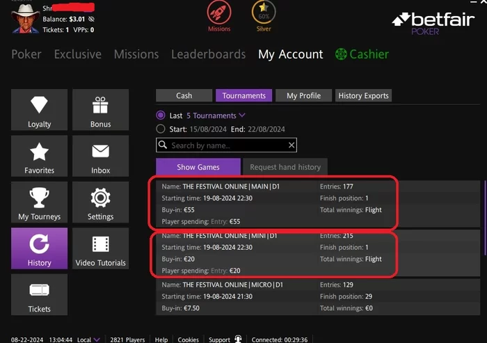Click the magnifier search icon
The image size is (487, 343).
click(163, 145)
